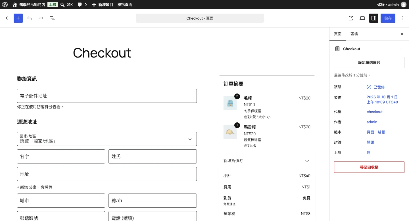Select the Checkout page title
Image resolution: width=409 pixels, height=221 pixels.
(x=102, y=53)
